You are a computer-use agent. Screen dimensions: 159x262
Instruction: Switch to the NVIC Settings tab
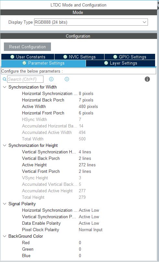click(79, 57)
